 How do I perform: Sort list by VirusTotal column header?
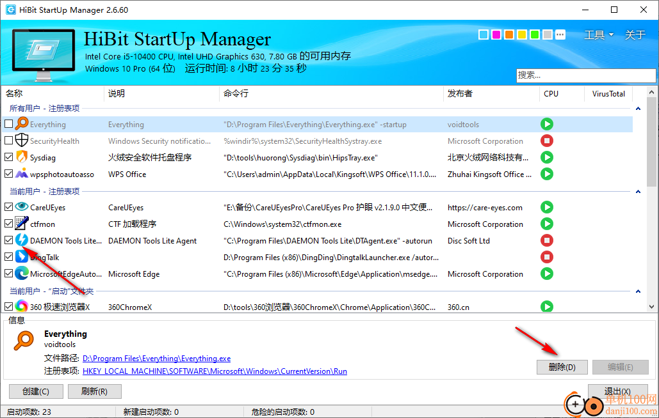tap(608, 93)
